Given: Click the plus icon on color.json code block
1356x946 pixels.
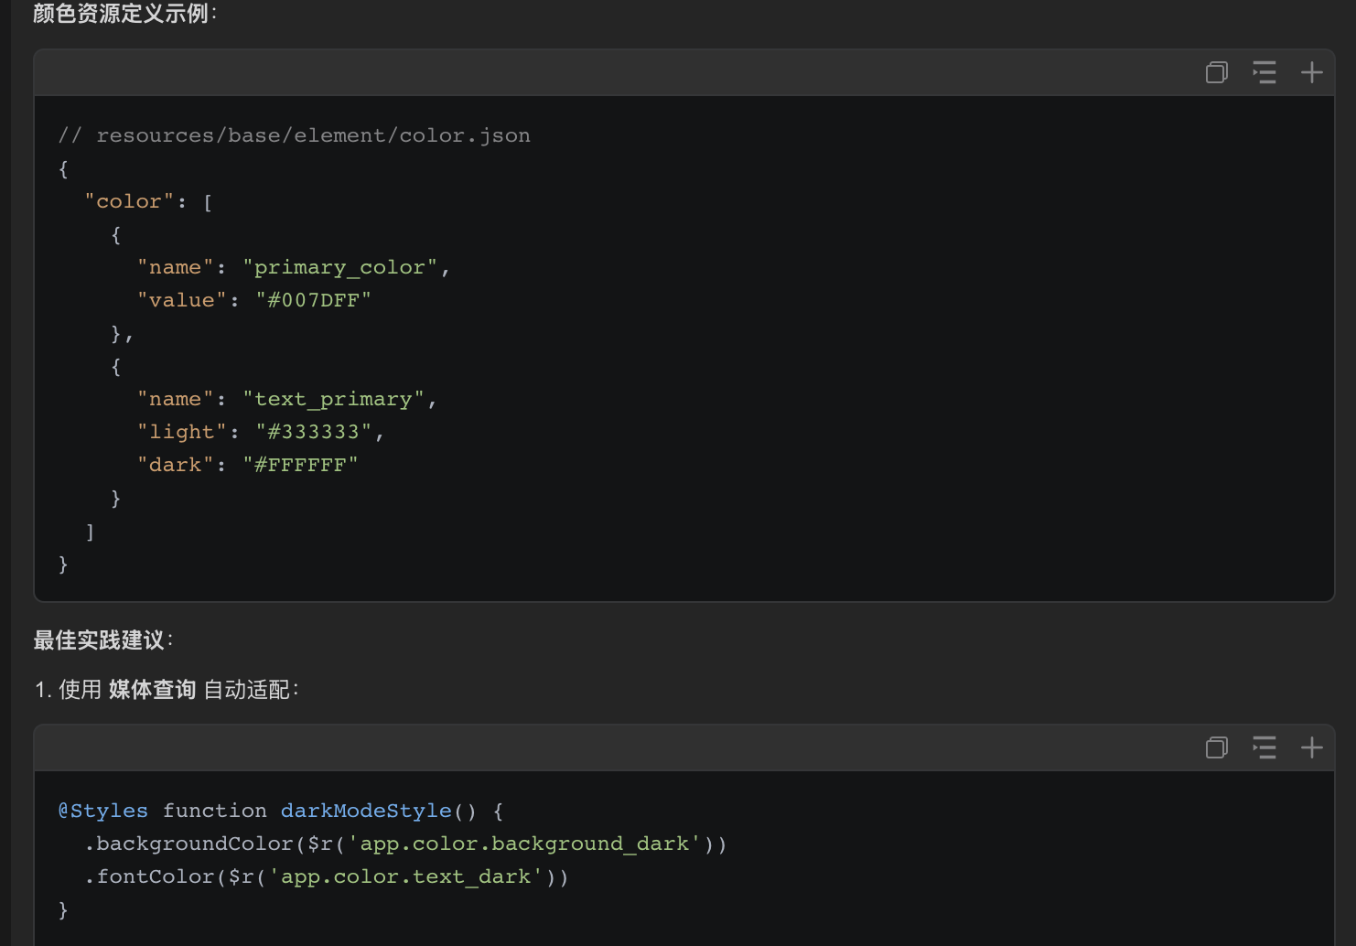Looking at the screenshot, I should coord(1311,72).
